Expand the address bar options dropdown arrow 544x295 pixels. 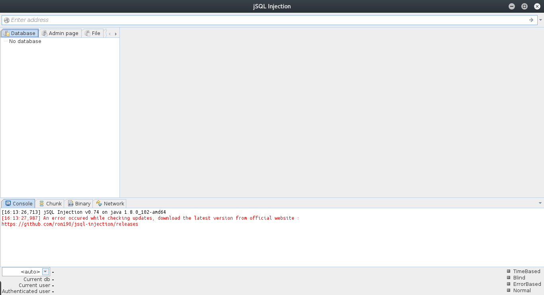(540, 20)
